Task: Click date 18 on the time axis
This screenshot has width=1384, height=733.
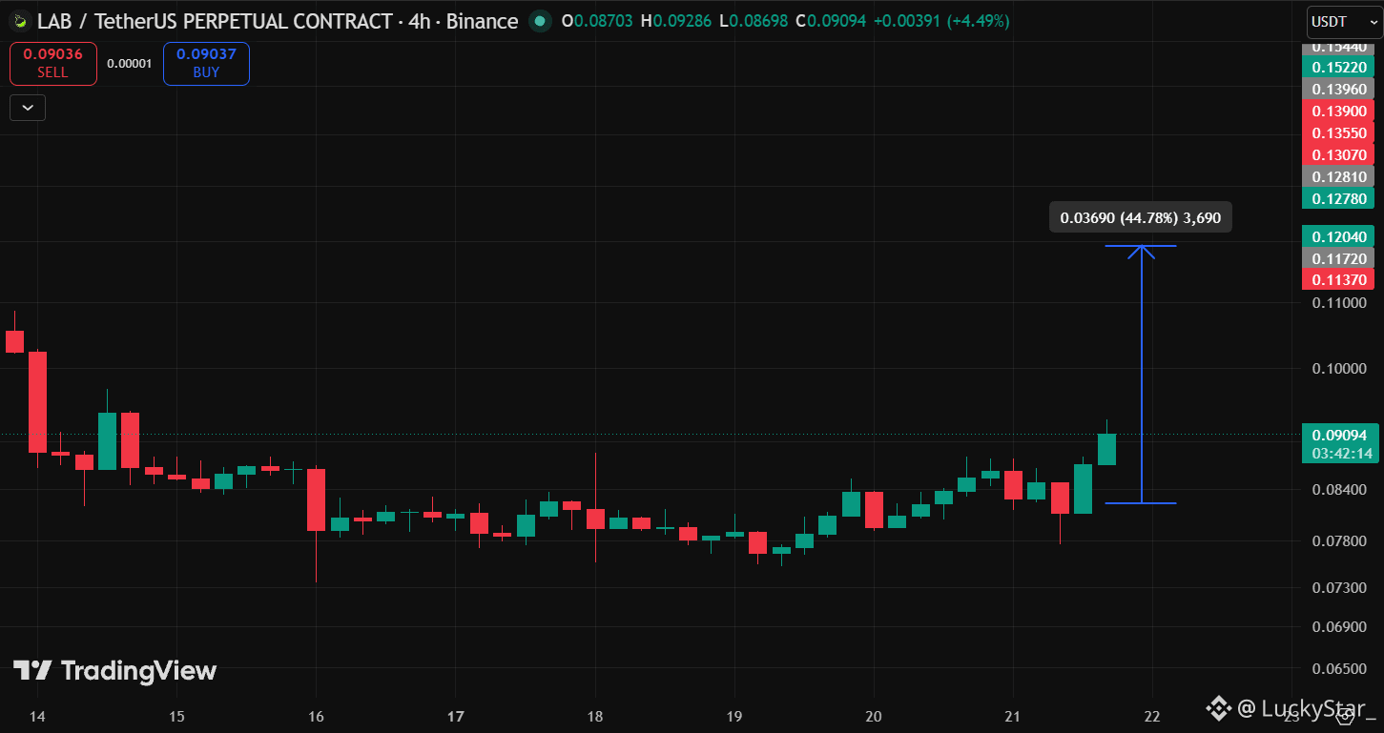Action: (595, 716)
